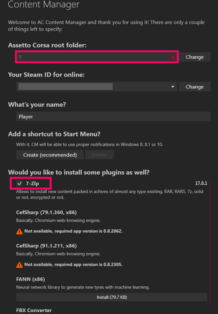Click the required app version 0.8.2062 notice
Viewport: 218px width, 314px height.
click(x=73, y=231)
